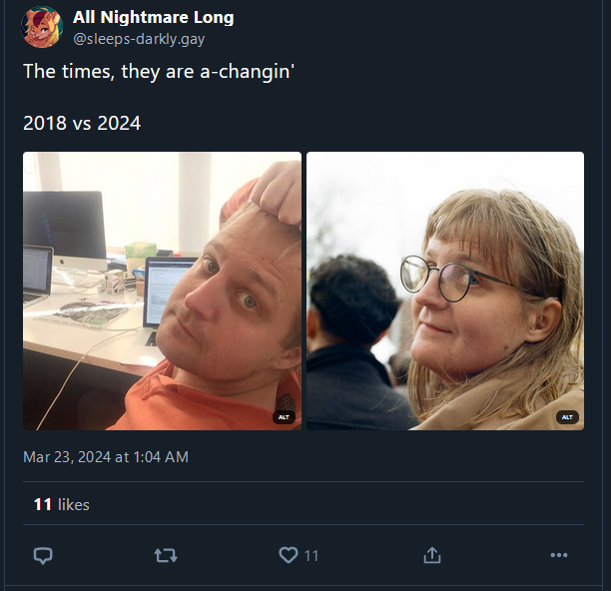Show ALT text on the 2024 photo
Screen dimensions: 611x591
point(567,417)
